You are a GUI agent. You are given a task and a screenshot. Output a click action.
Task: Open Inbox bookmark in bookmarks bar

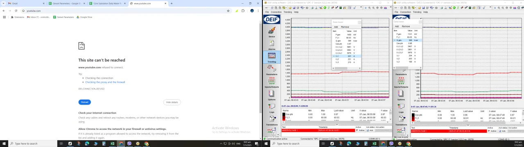point(38,17)
